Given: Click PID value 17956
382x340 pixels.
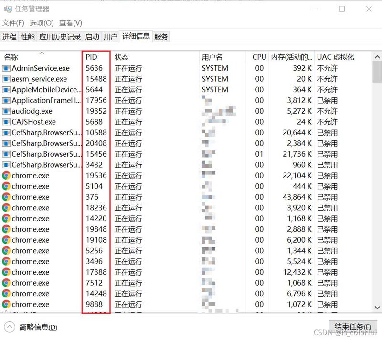Looking at the screenshot, I should click(x=96, y=100).
